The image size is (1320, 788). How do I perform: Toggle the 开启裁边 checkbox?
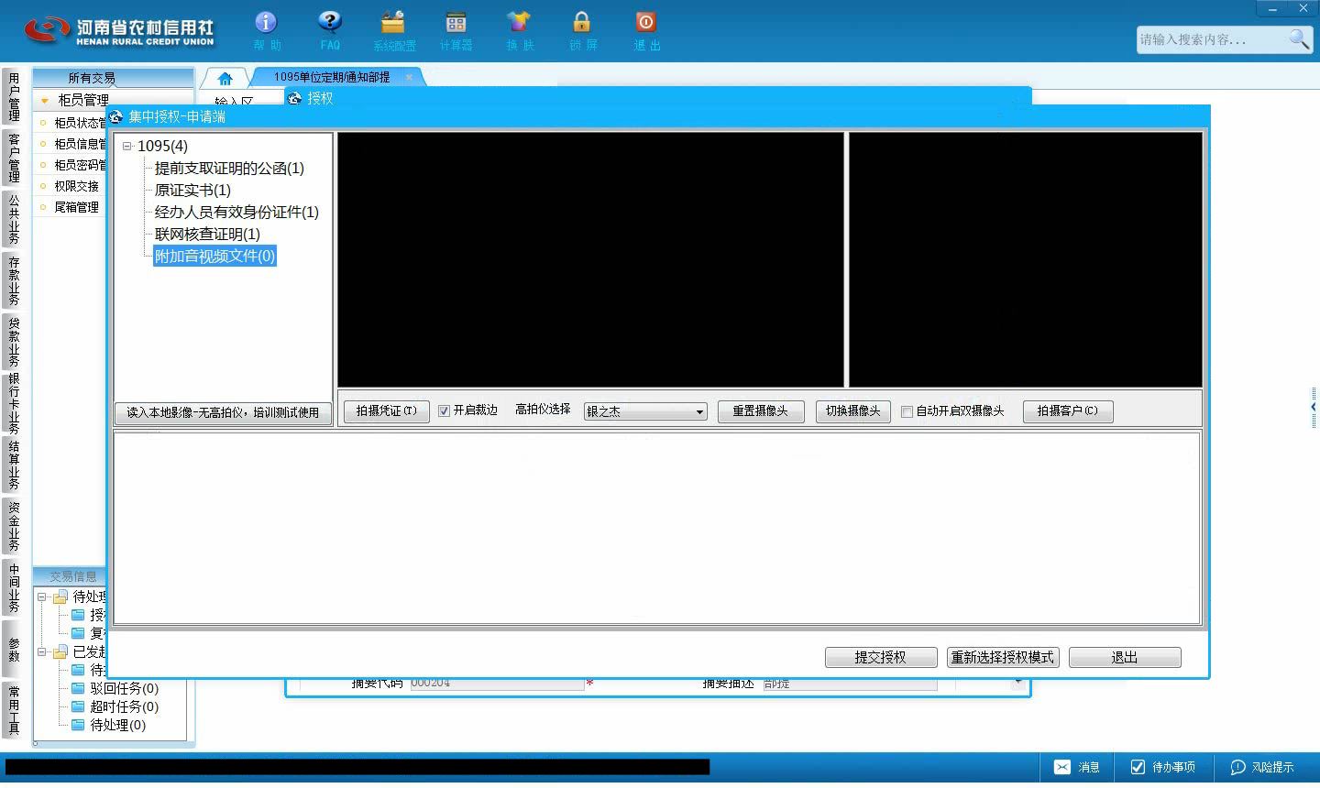point(444,411)
